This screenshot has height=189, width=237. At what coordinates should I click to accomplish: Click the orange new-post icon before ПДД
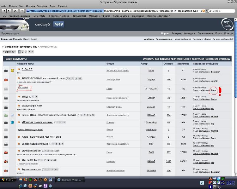pyautogui.click(x=19, y=96)
